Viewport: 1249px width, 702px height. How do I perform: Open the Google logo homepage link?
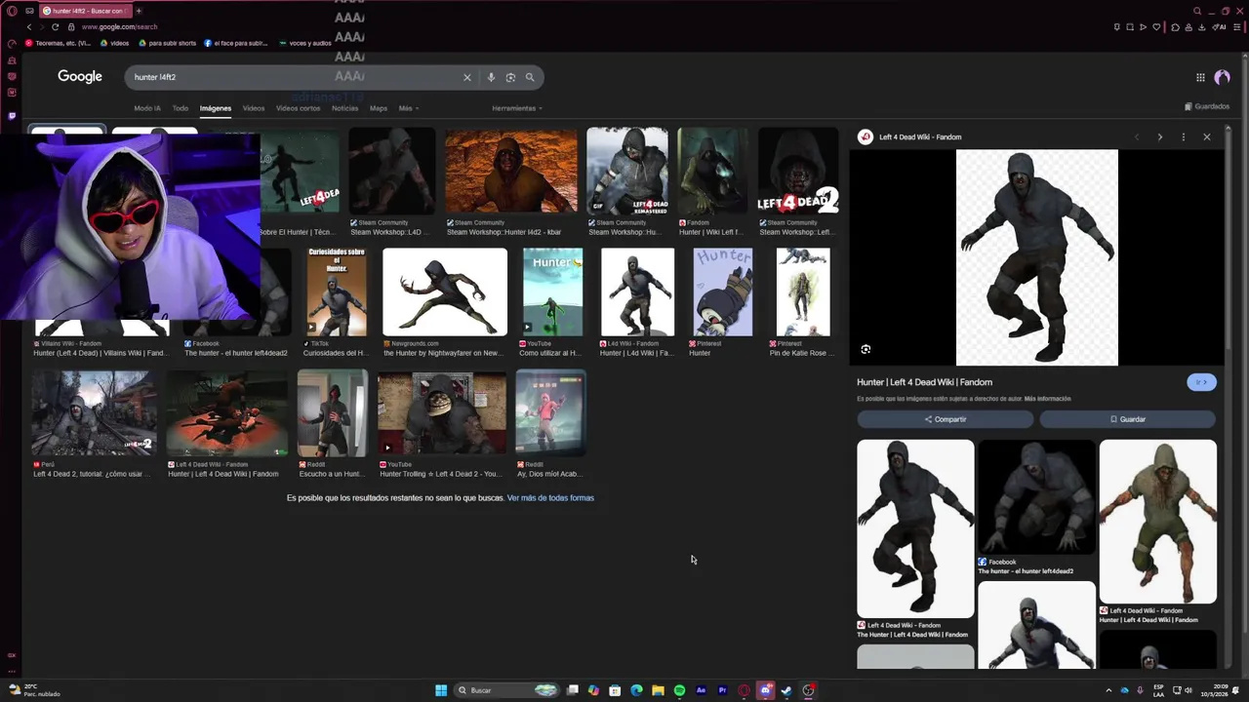pos(80,76)
